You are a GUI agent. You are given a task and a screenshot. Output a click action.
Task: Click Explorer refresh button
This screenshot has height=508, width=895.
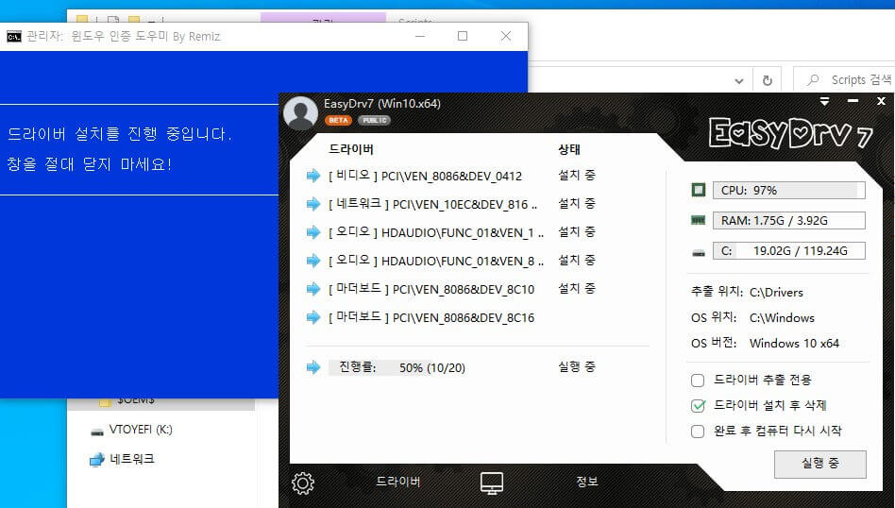[x=768, y=80]
